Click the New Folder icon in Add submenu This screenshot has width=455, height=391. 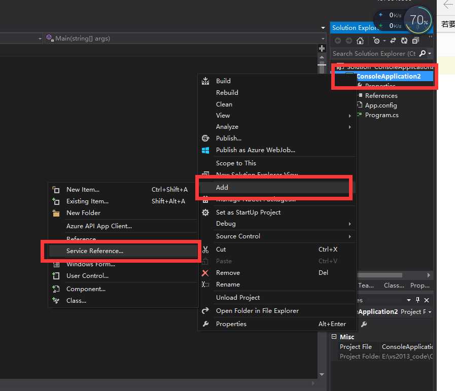pos(56,213)
